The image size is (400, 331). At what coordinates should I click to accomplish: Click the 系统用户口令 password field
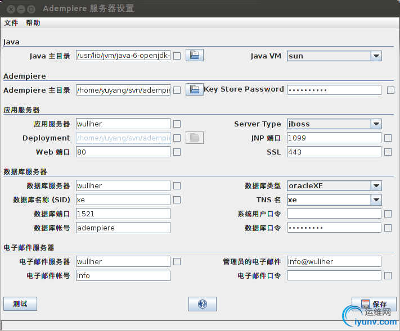point(334,214)
